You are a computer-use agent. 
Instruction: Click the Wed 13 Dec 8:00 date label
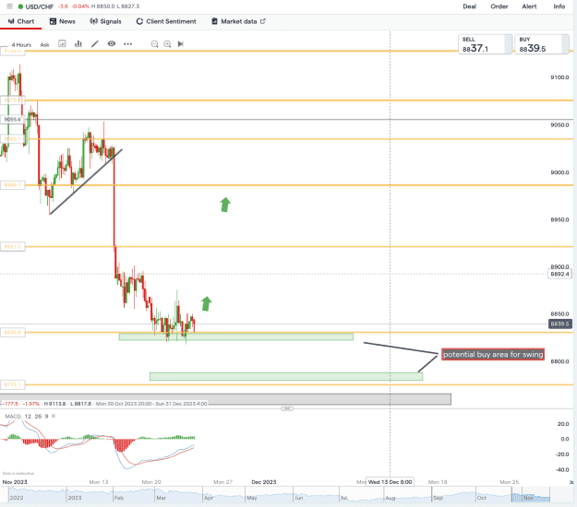click(391, 481)
